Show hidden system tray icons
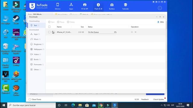 (x=162, y=105)
